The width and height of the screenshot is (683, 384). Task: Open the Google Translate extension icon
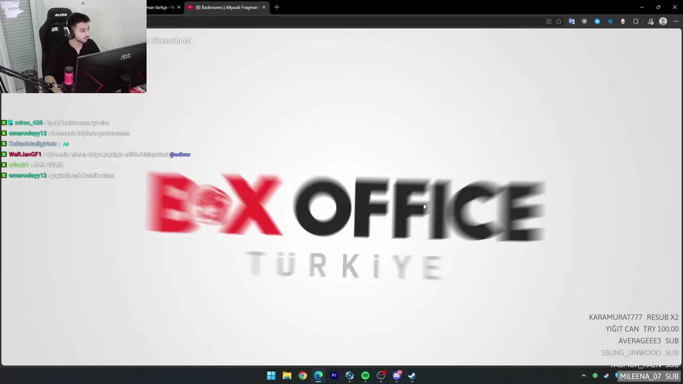[x=571, y=21]
